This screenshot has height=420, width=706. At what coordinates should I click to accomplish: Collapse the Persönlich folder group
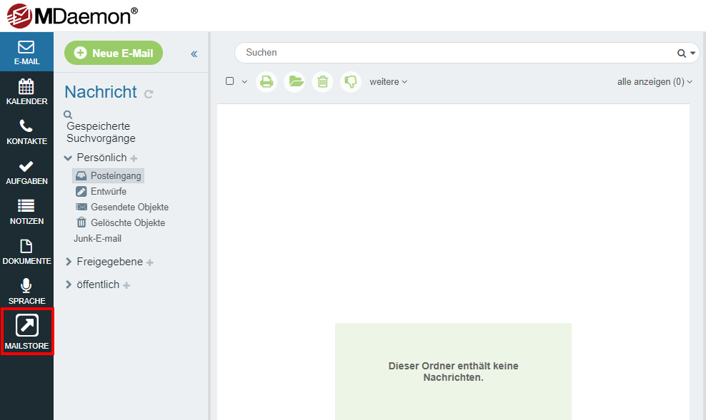[69, 158]
